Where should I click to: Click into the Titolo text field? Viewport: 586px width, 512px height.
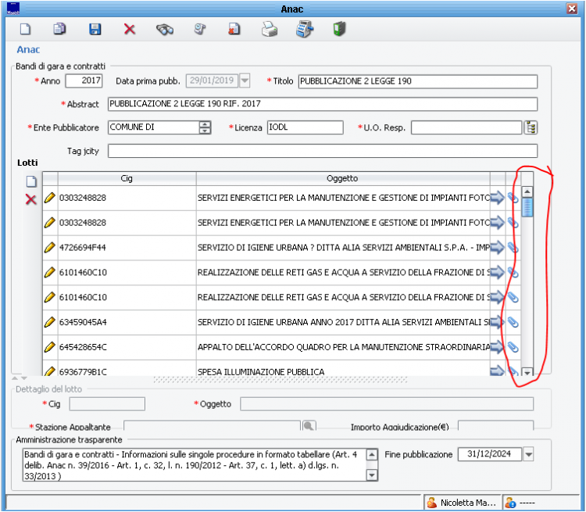click(417, 81)
